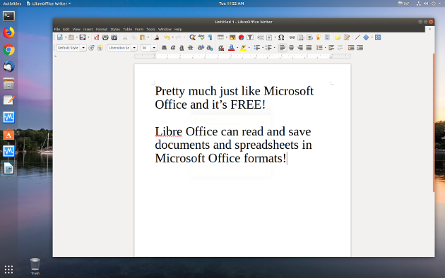This screenshot has width=445, height=278.
Task: Select Clone Formatting paintbrush
Action: pyautogui.click(x=156, y=37)
